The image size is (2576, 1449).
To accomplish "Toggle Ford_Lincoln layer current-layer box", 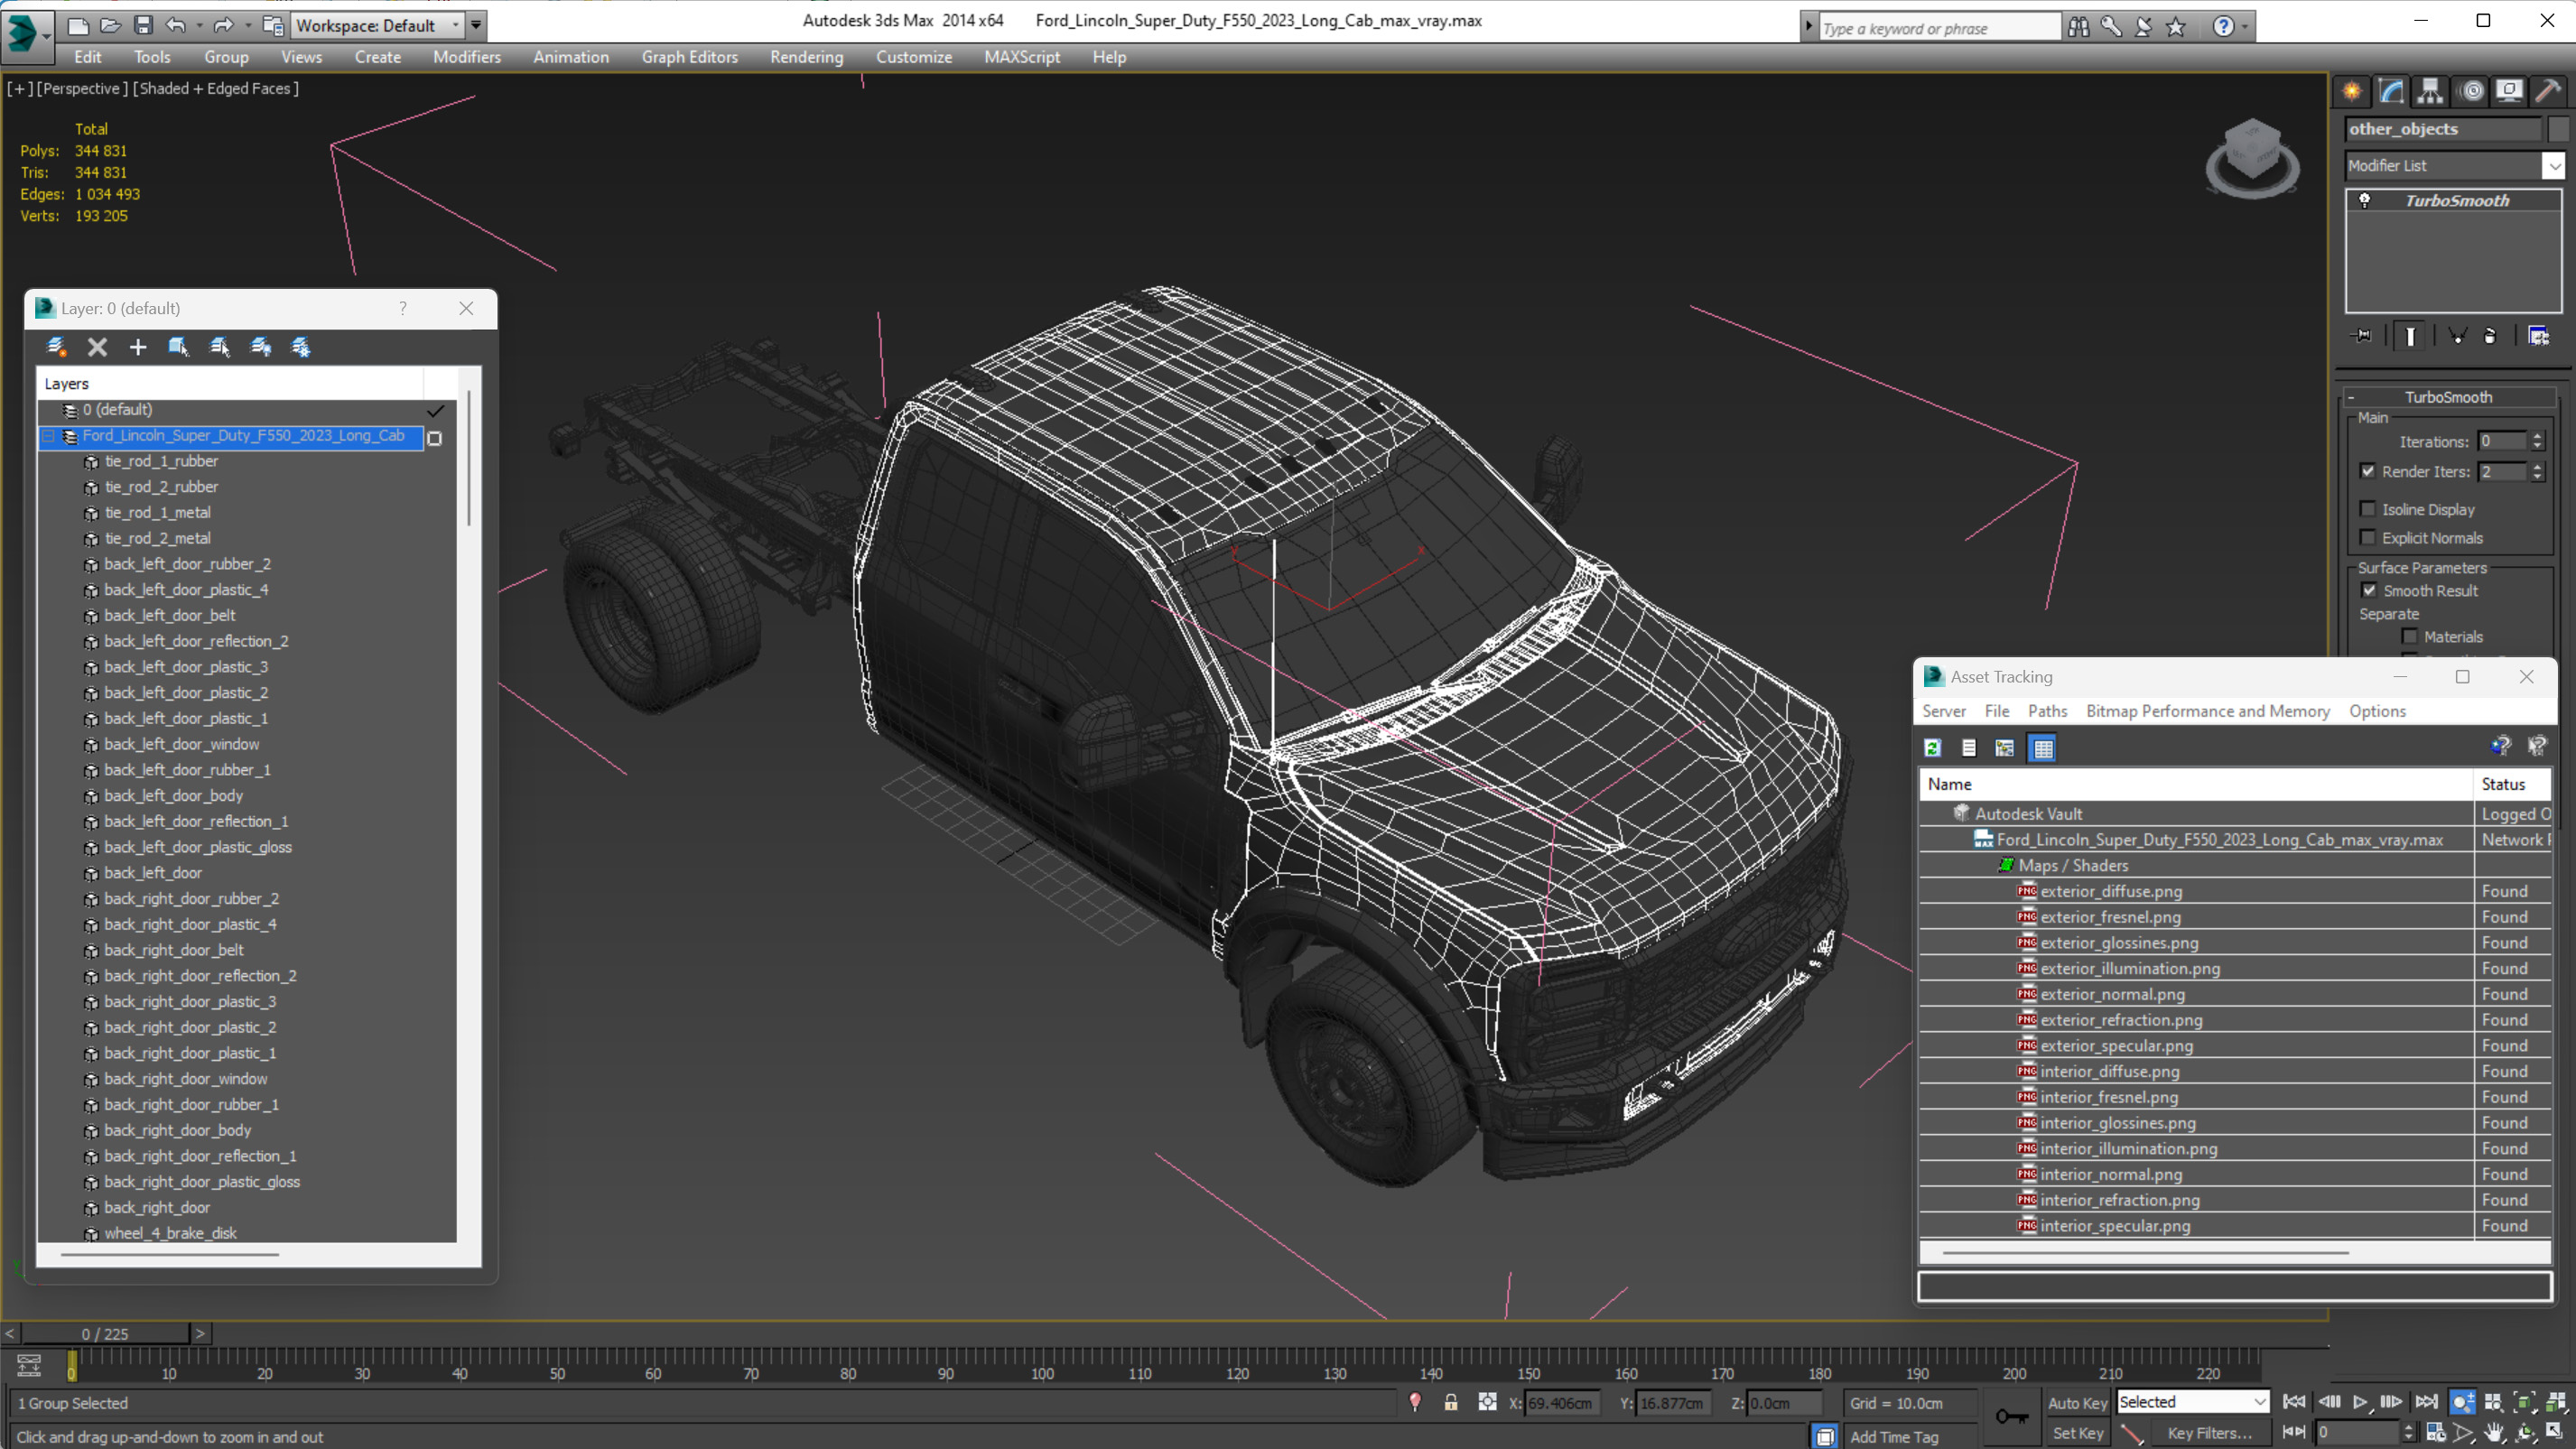I will coord(434,437).
